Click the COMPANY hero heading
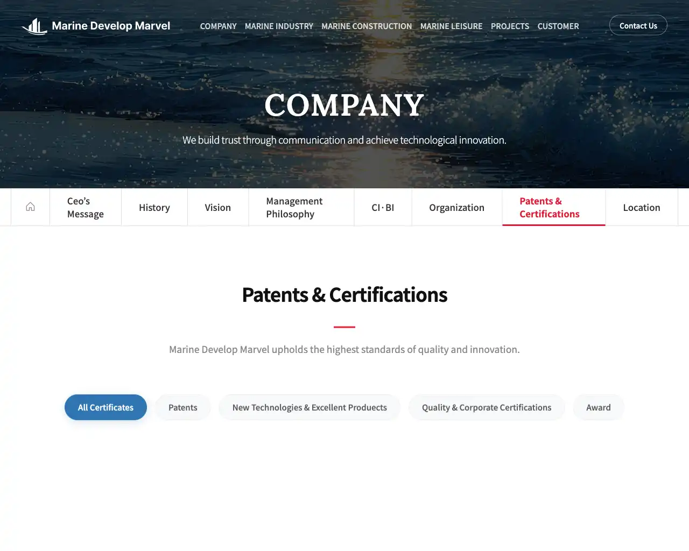Image resolution: width=689 pixels, height=551 pixels. [344, 105]
